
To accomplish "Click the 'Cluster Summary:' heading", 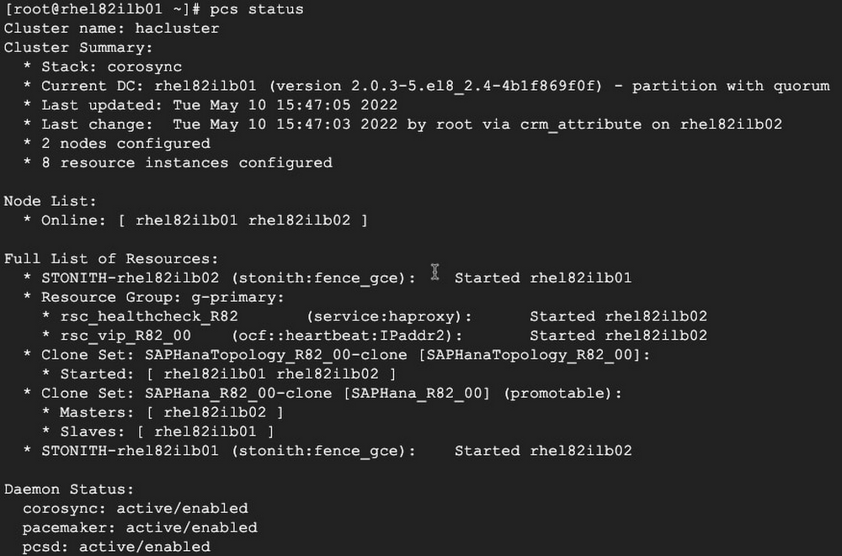I will [x=78, y=48].
